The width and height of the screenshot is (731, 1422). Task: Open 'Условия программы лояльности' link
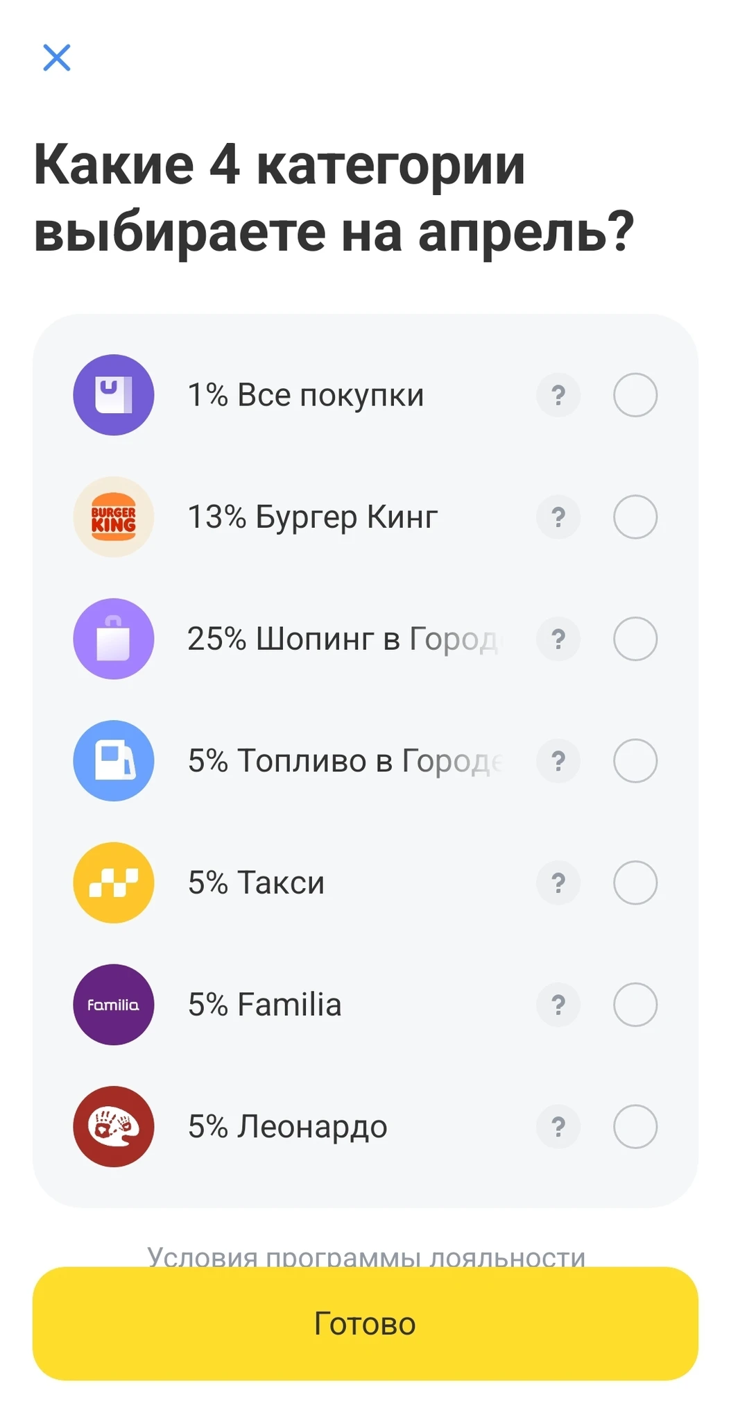tap(366, 1255)
